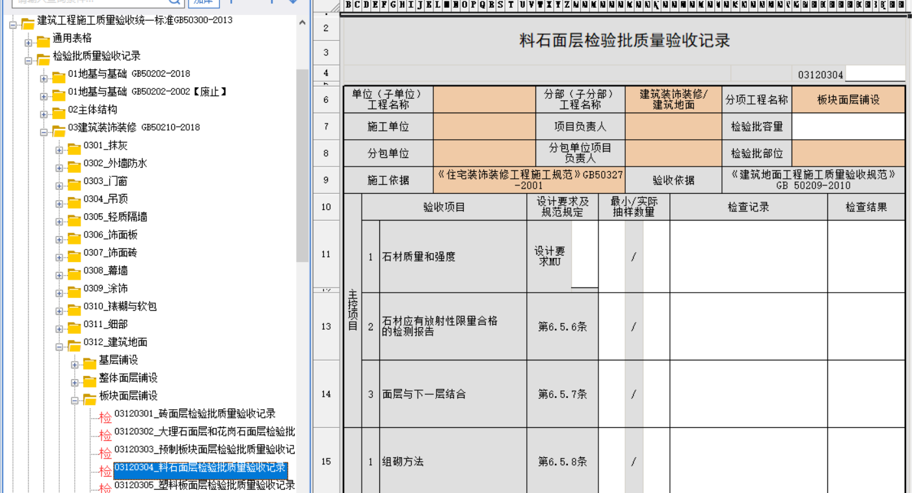912x493 pixels.
Task: Click the folder icon of 0306_饰面板
Action: pyautogui.click(x=74, y=239)
